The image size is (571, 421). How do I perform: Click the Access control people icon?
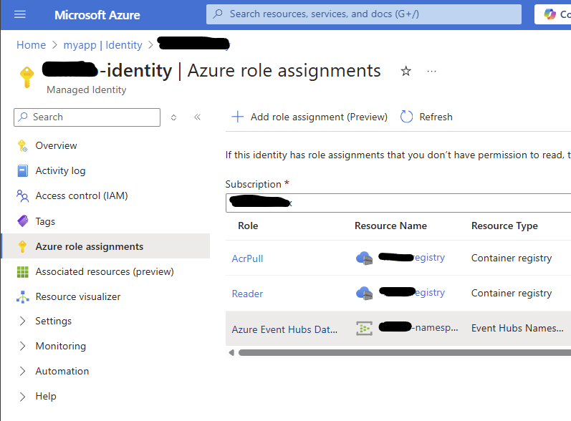tap(23, 195)
